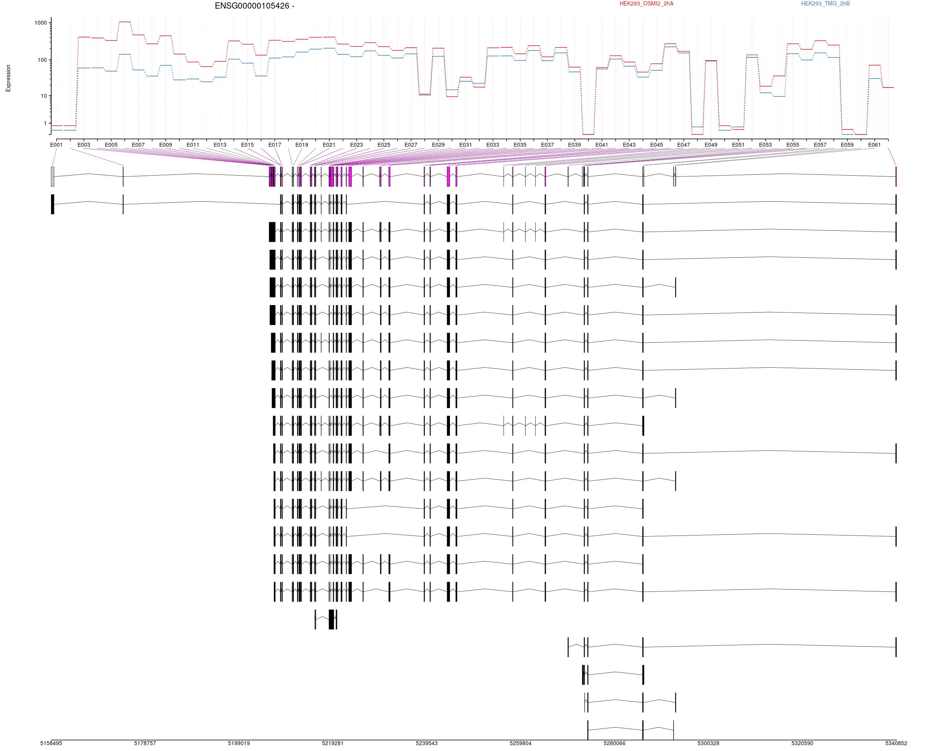The height and width of the screenshot is (751, 939).
Task: Click genomic coordinate 5178757
Action: pos(145,744)
